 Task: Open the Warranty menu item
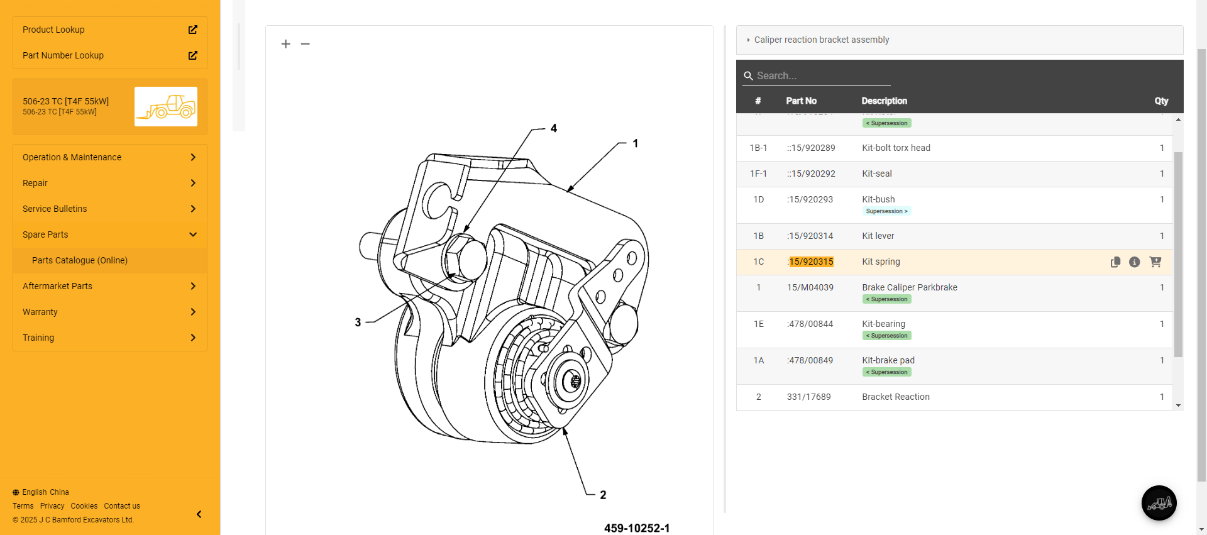click(110, 312)
